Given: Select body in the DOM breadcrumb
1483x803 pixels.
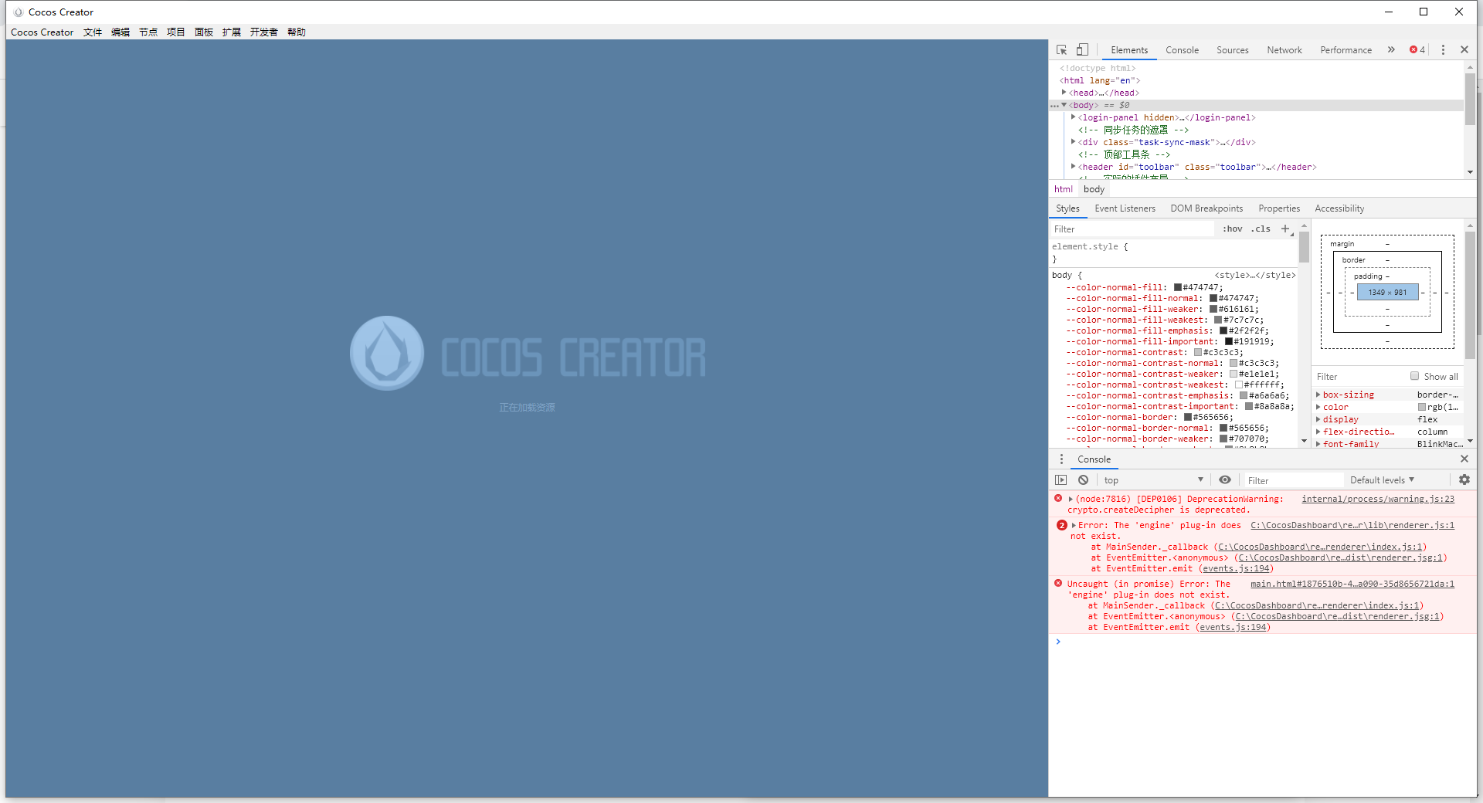Looking at the screenshot, I should click(1094, 189).
